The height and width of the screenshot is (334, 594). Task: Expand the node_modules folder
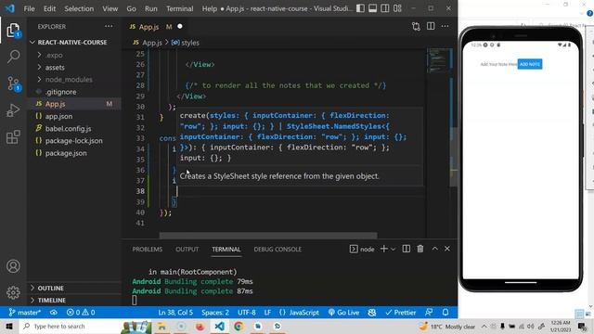tap(74, 80)
